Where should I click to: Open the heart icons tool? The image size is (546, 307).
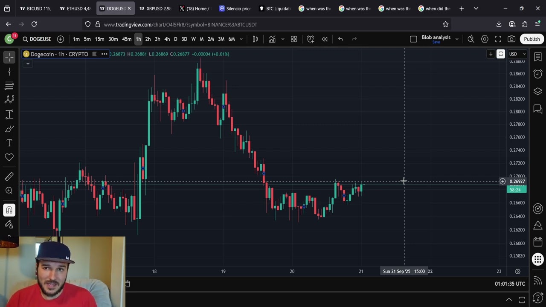(x=9, y=157)
